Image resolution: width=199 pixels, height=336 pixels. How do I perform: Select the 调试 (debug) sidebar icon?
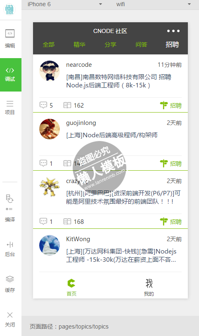coord(10,75)
